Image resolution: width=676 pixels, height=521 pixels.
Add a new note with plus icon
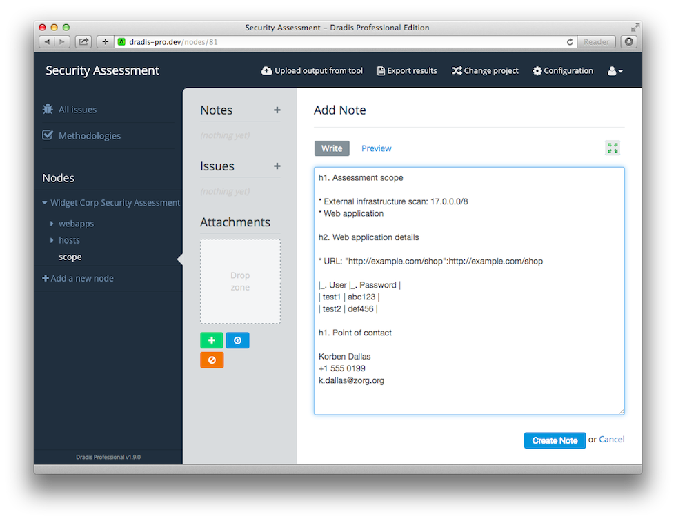coord(277,110)
